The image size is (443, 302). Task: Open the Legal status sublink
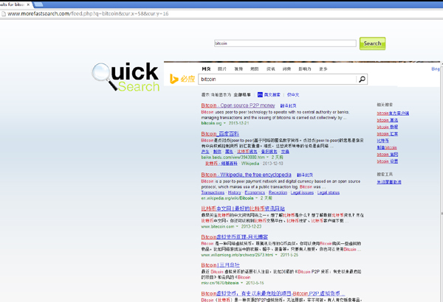tap(329, 192)
